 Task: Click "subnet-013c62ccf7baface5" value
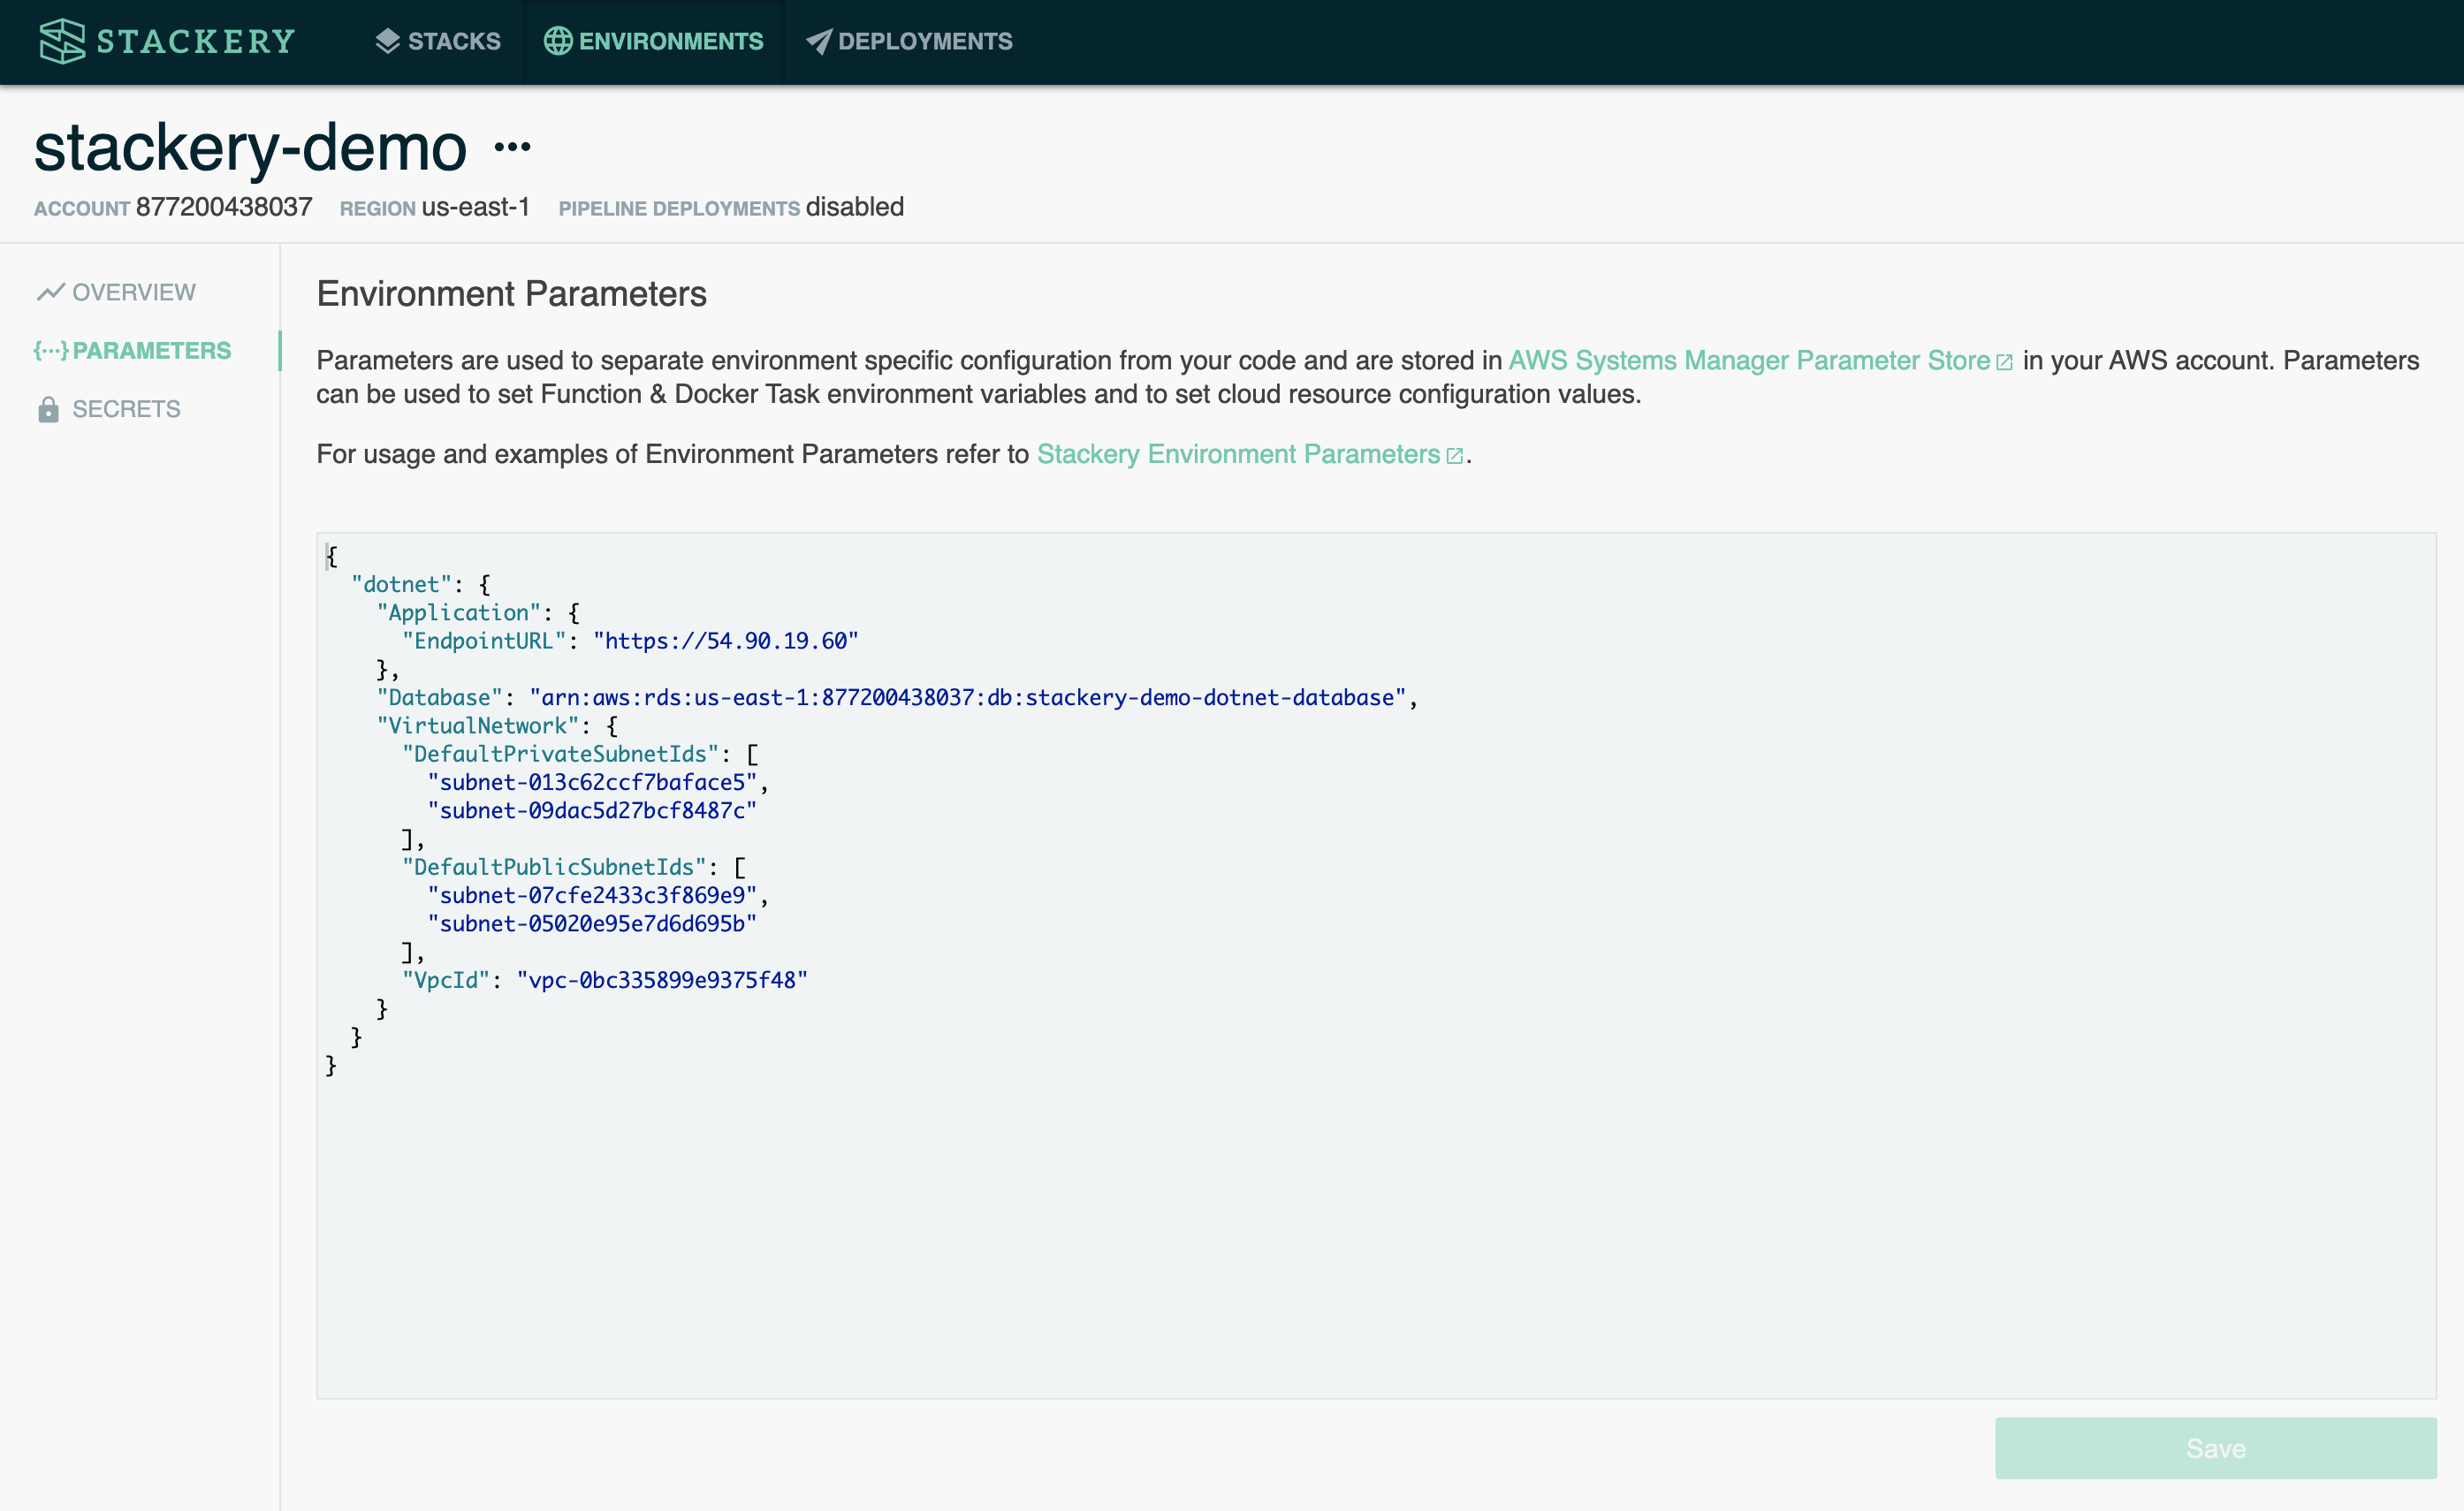pos(593,782)
